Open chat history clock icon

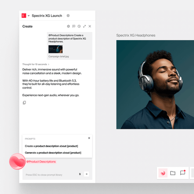click(79, 26)
